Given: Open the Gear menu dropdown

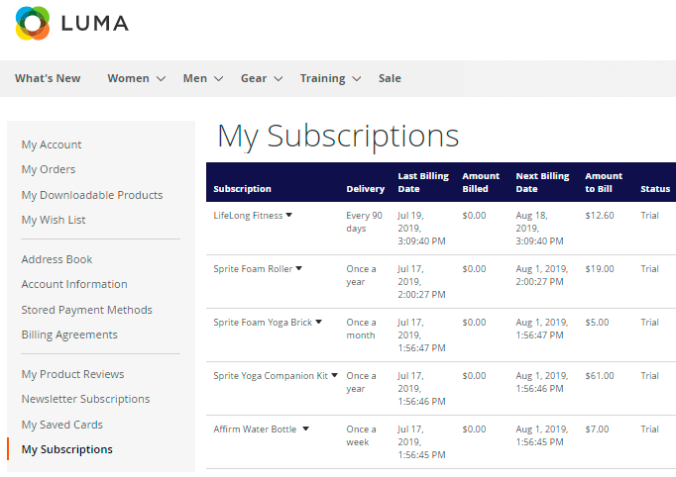Looking at the screenshot, I should point(262,78).
